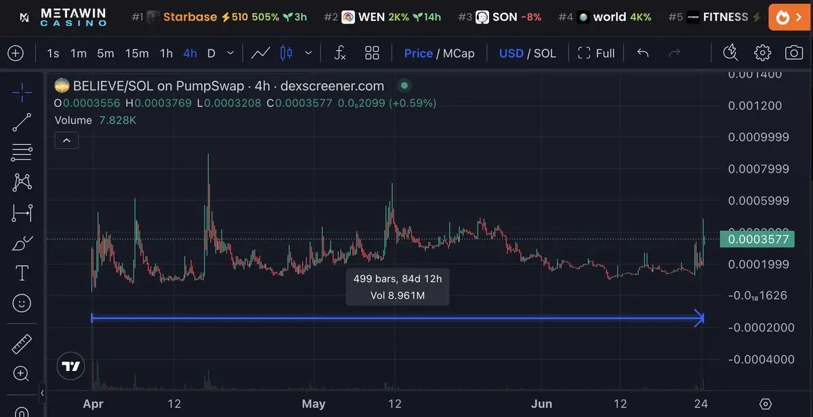This screenshot has height=417, width=813.
Task: Toggle the magnet mode icon
Action: (22, 411)
